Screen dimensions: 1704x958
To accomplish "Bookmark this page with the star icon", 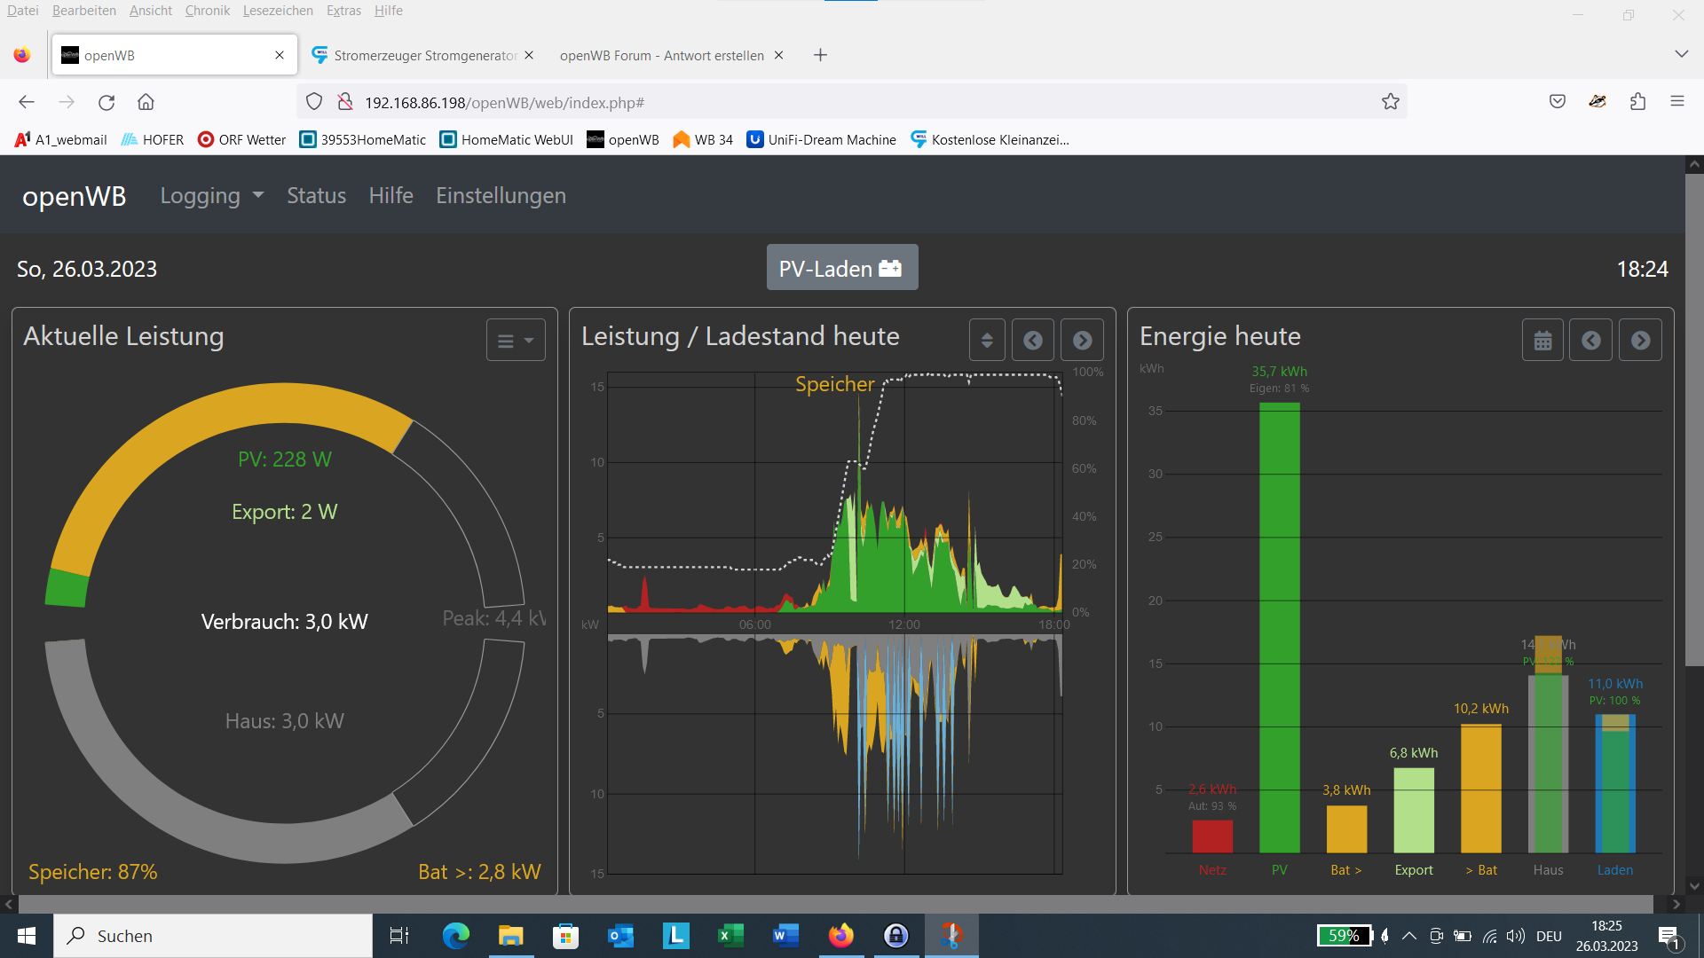I will [x=1390, y=102].
